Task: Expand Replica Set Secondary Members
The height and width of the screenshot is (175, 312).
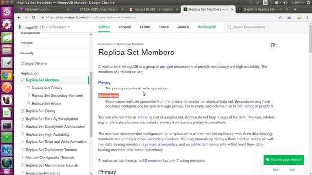Action: tap(28, 95)
